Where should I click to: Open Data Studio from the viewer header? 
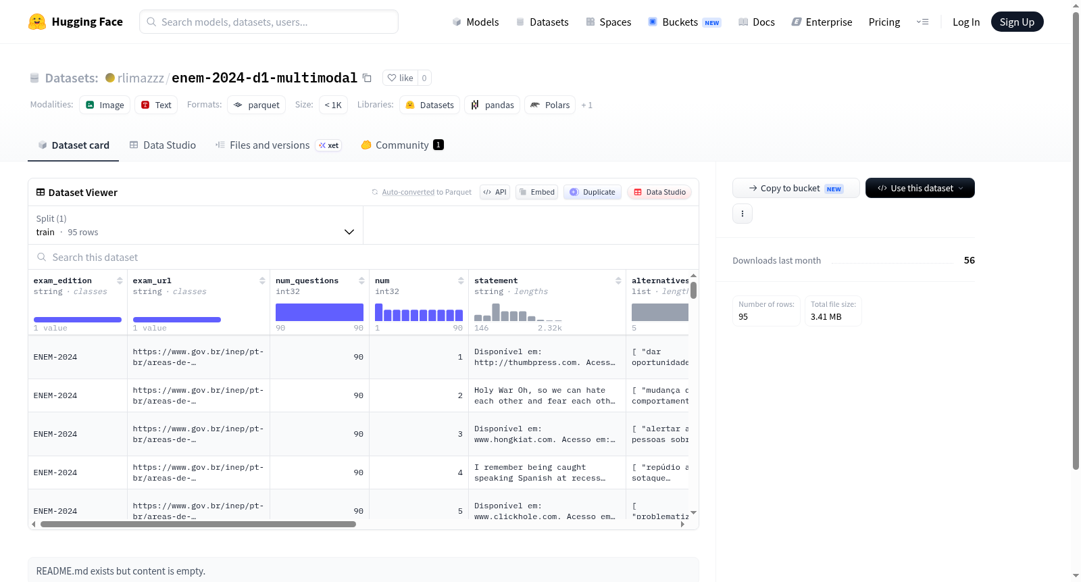coord(659,192)
